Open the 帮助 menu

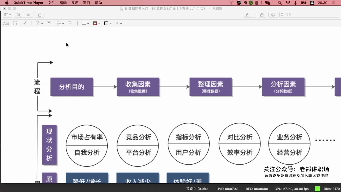(98, 3)
